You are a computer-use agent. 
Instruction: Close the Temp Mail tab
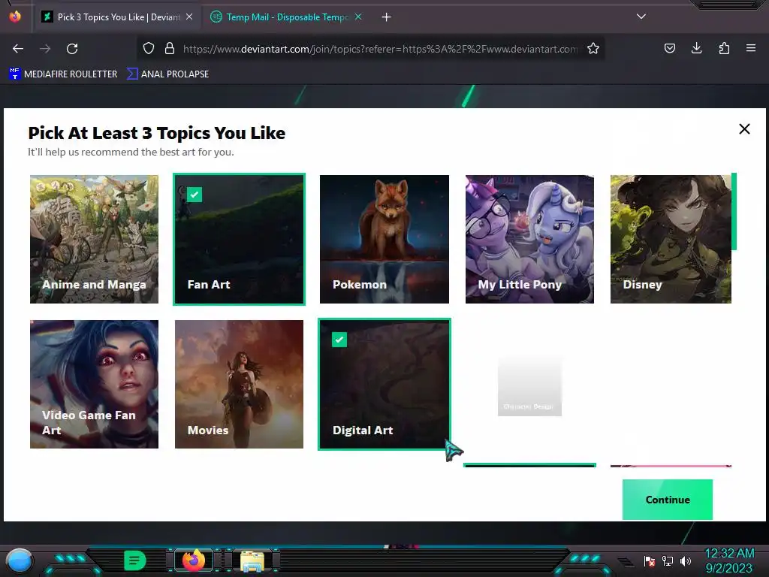point(358,17)
